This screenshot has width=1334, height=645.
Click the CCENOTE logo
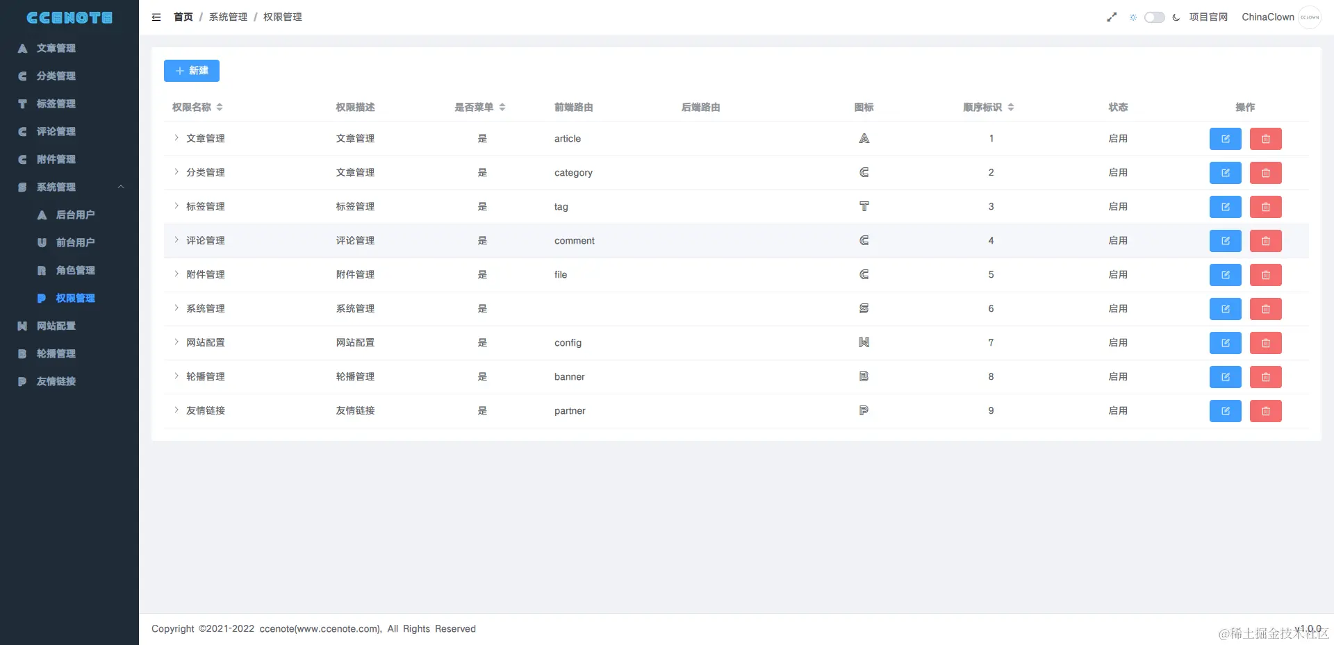point(69,17)
